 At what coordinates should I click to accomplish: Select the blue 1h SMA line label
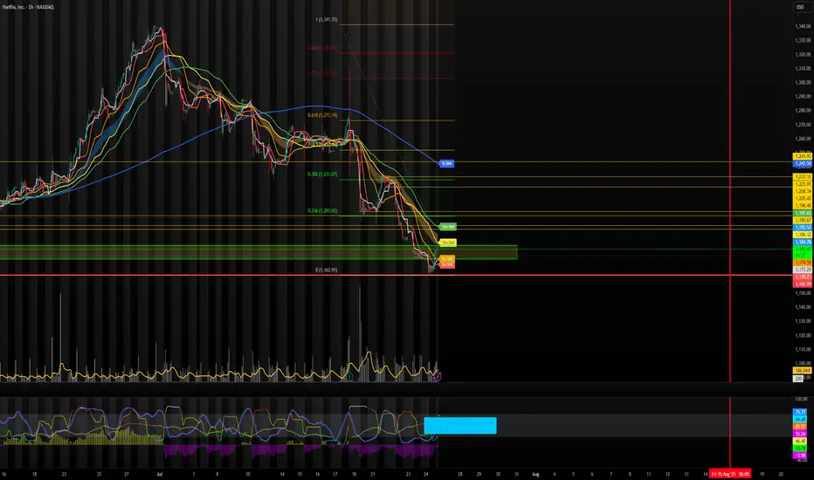[x=446, y=163]
